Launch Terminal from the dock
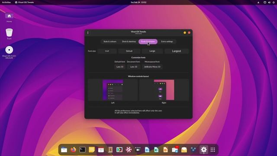Image resolution: width=277 pixels, height=156 pixels. (83, 150)
